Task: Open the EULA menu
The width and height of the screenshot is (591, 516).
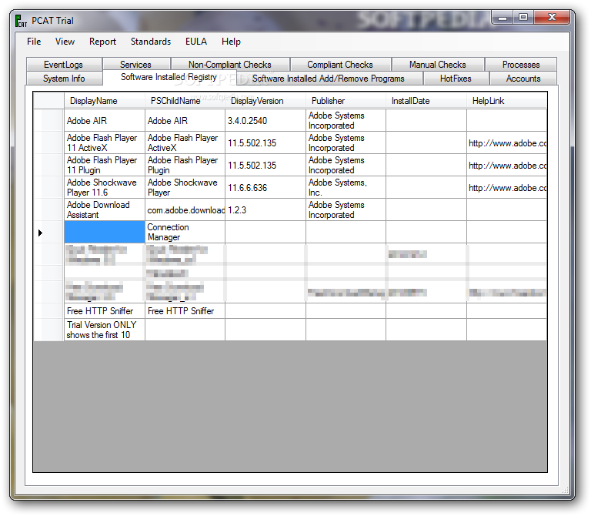Action: coord(196,42)
